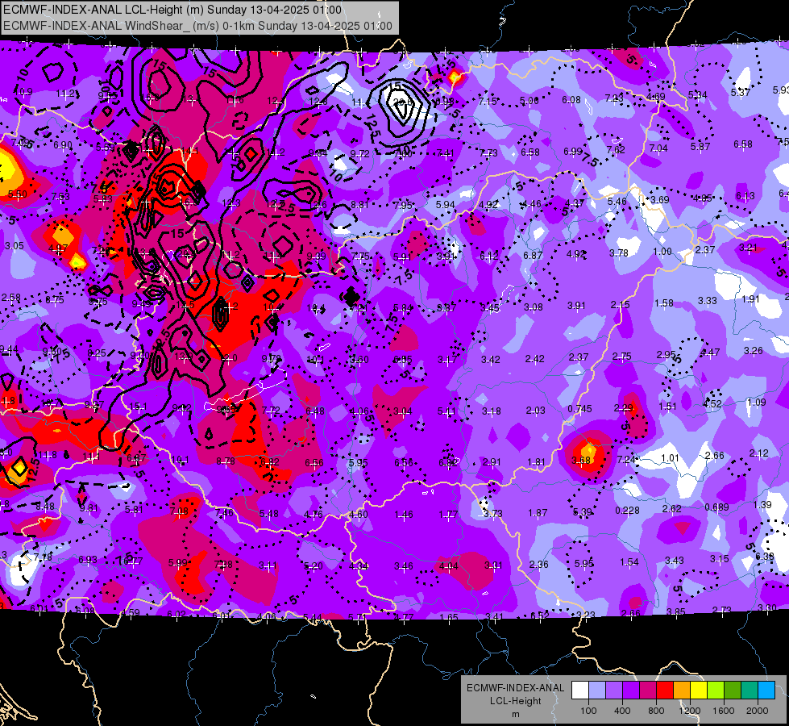Click the '1.77' data value
789x726 pixels.
pyautogui.click(x=448, y=515)
